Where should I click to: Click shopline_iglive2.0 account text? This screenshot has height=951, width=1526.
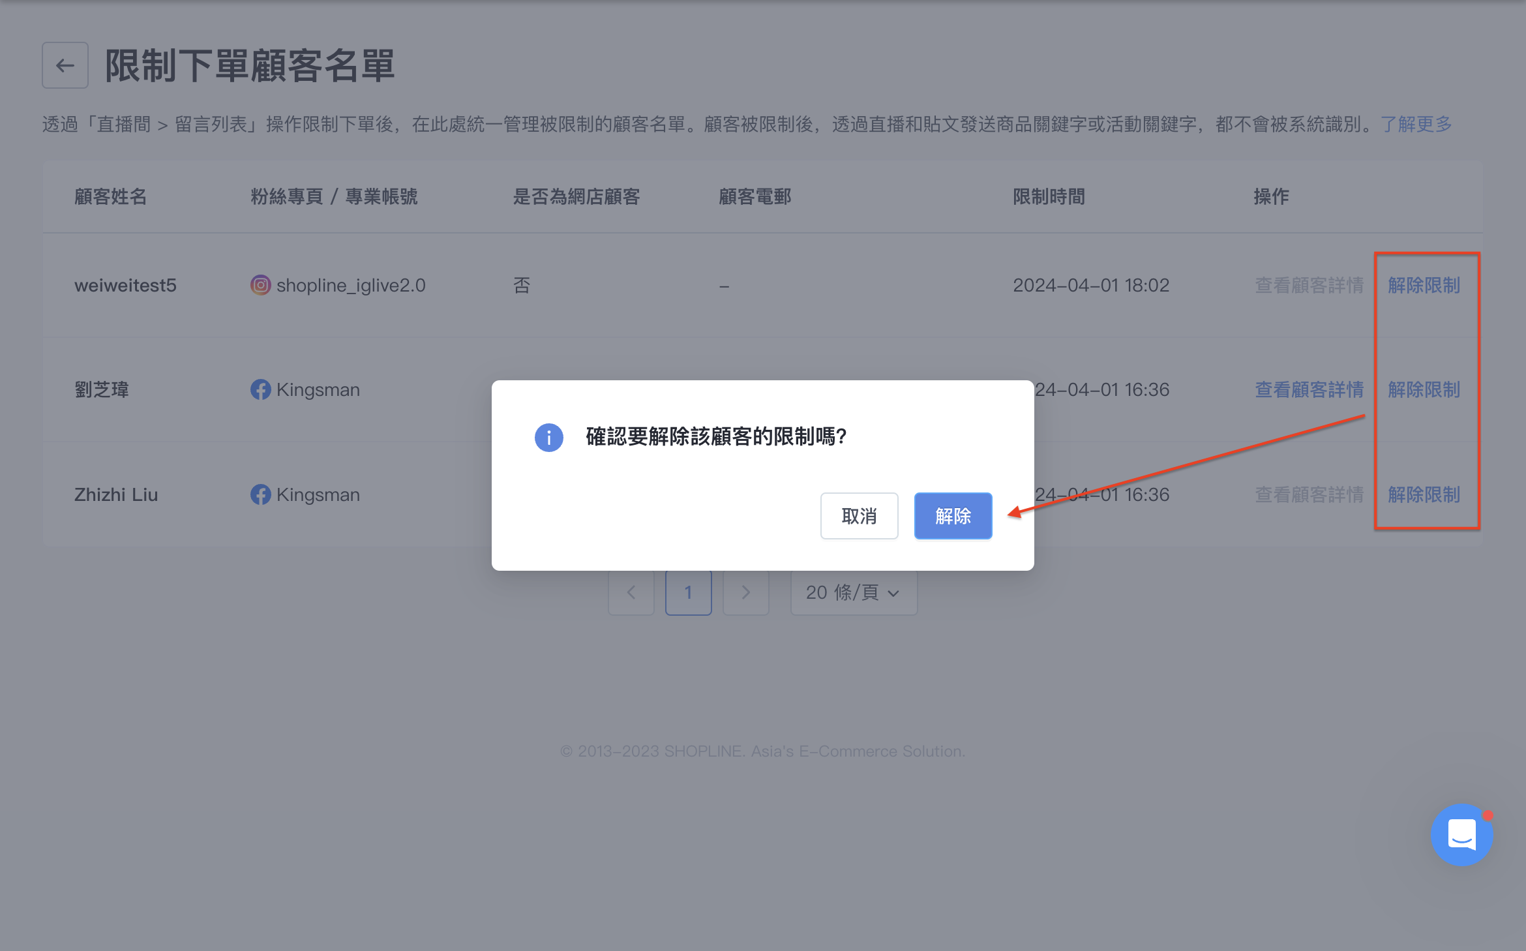click(x=351, y=285)
